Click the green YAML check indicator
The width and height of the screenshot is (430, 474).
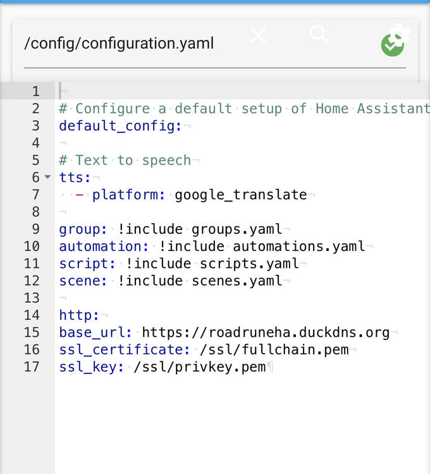392,45
